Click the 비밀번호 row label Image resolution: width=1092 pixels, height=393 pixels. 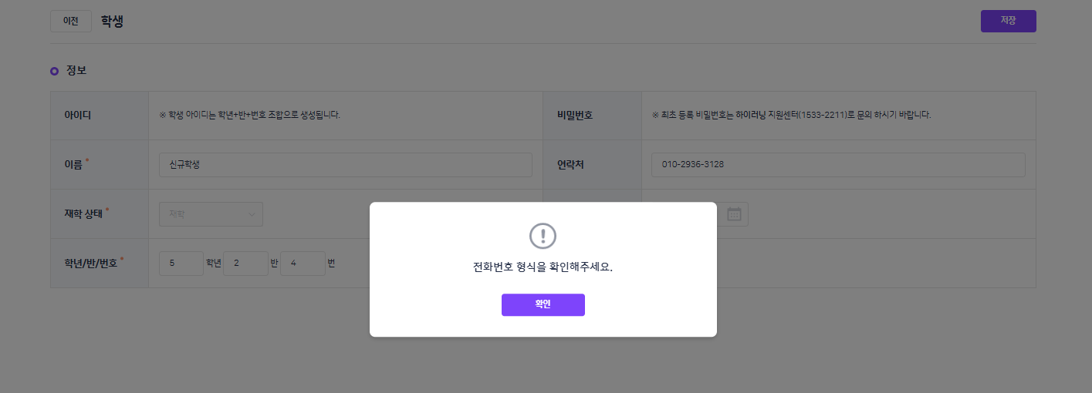575,116
